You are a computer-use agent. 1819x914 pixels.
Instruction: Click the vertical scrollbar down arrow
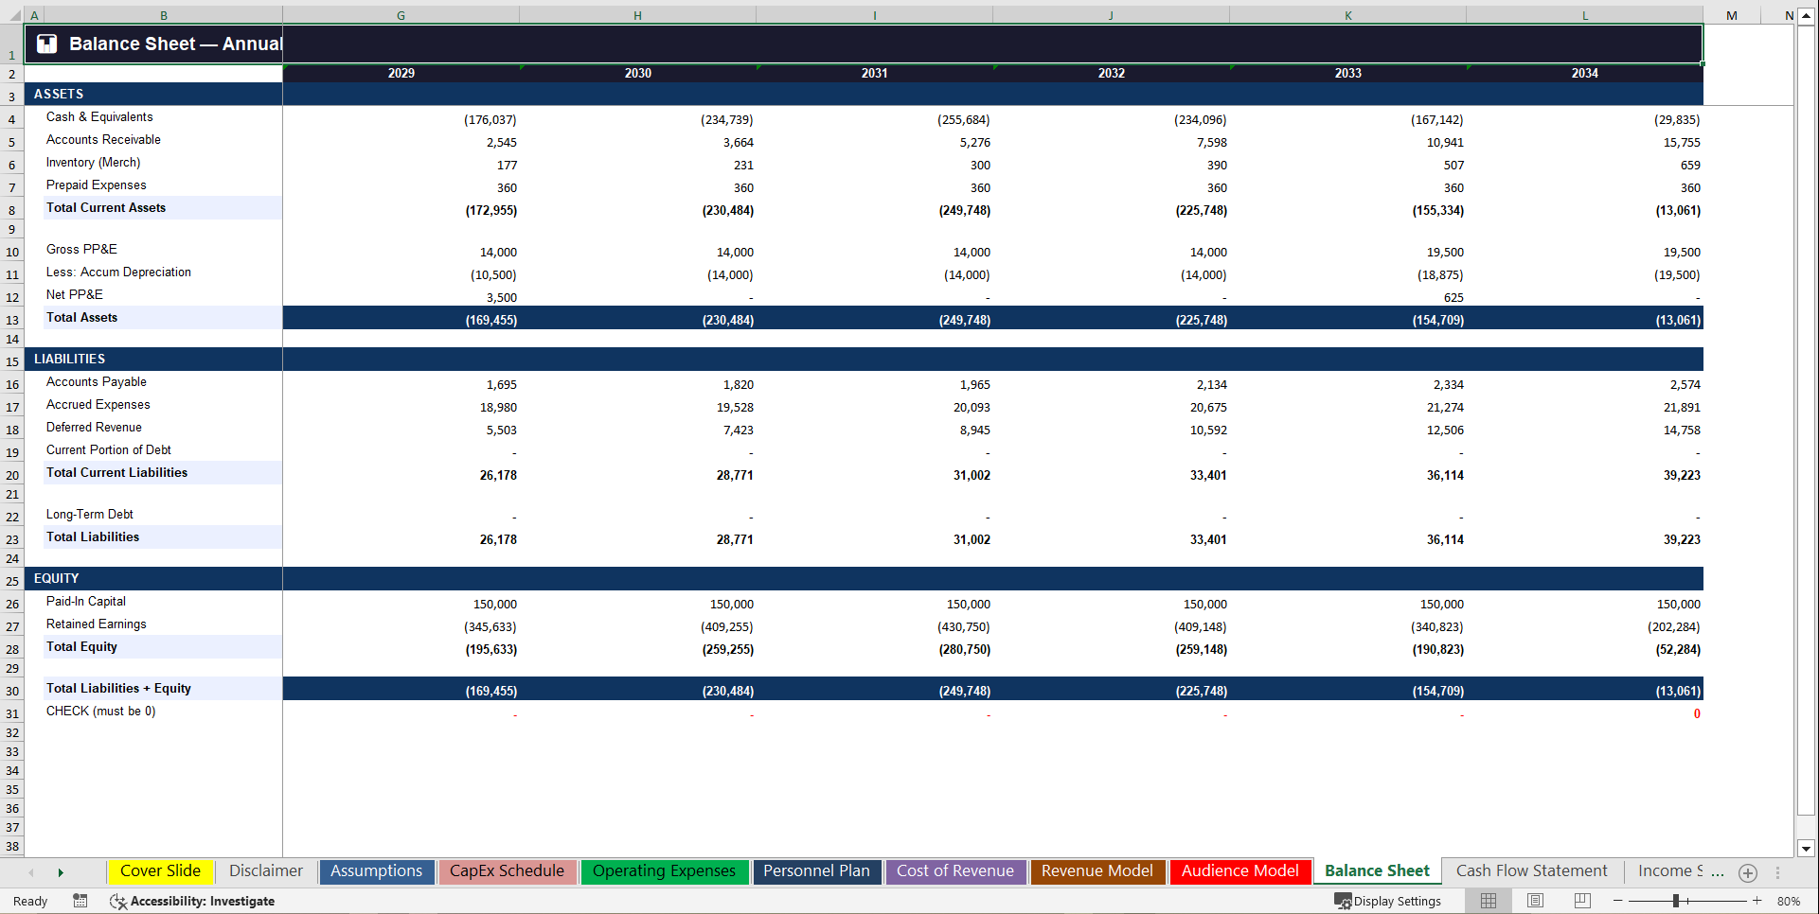tap(1807, 849)
